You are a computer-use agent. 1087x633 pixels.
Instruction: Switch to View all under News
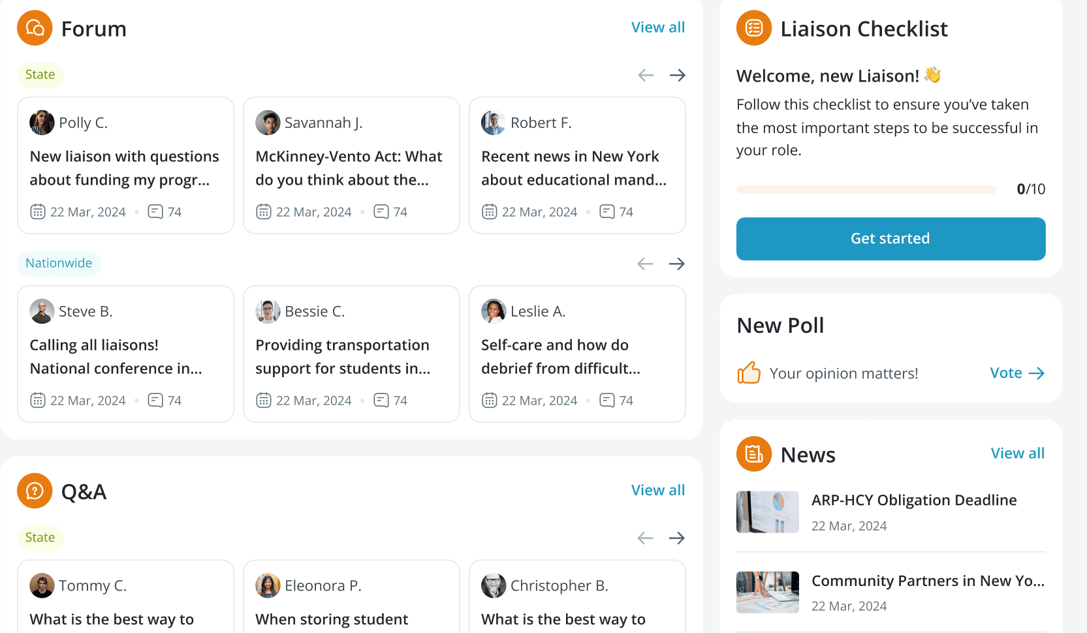(x=1017, y=453)
